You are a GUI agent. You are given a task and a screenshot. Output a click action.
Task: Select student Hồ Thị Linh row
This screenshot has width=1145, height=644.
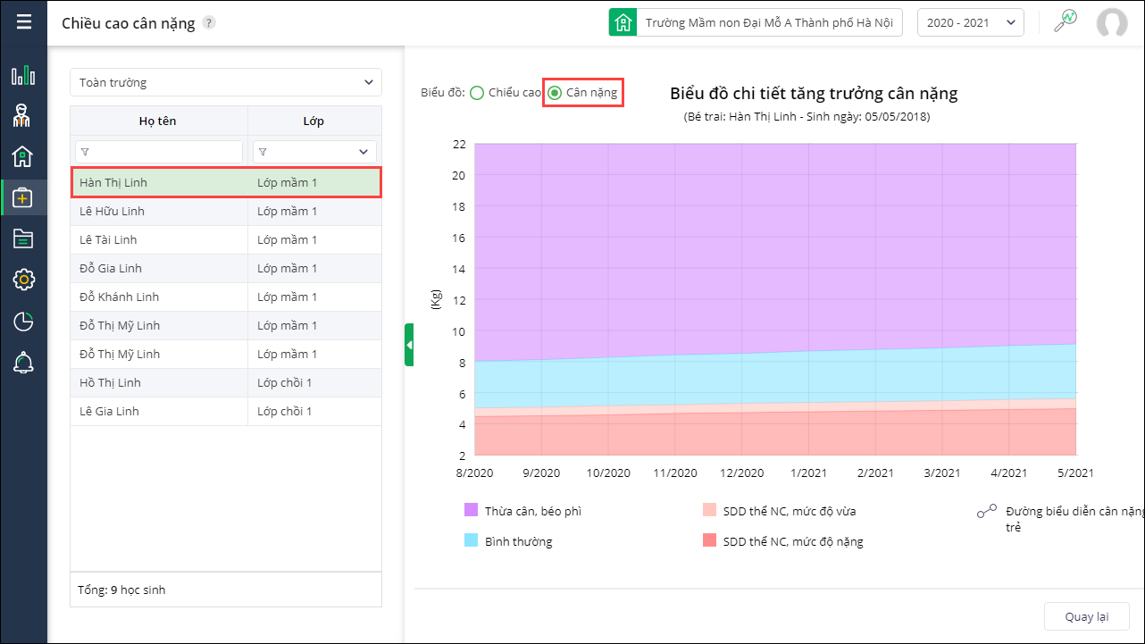(x=226, y=383)
